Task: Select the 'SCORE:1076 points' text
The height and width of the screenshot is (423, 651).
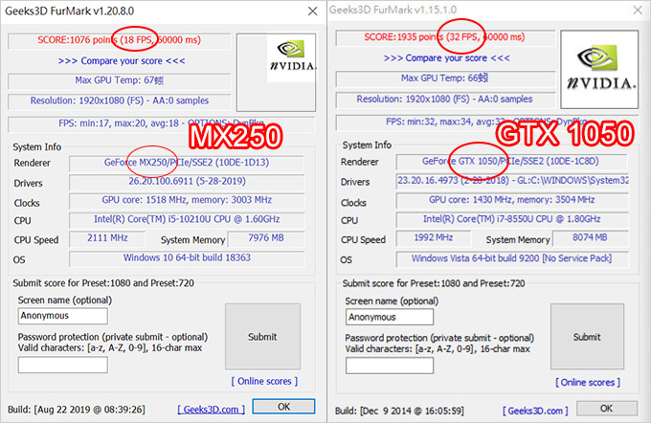Action: point(78,40)
